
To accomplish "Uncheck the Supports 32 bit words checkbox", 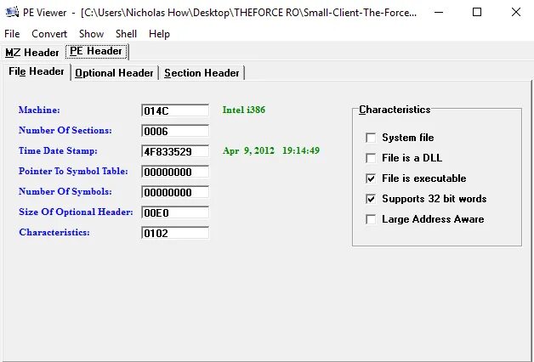I will click(371, 199).
